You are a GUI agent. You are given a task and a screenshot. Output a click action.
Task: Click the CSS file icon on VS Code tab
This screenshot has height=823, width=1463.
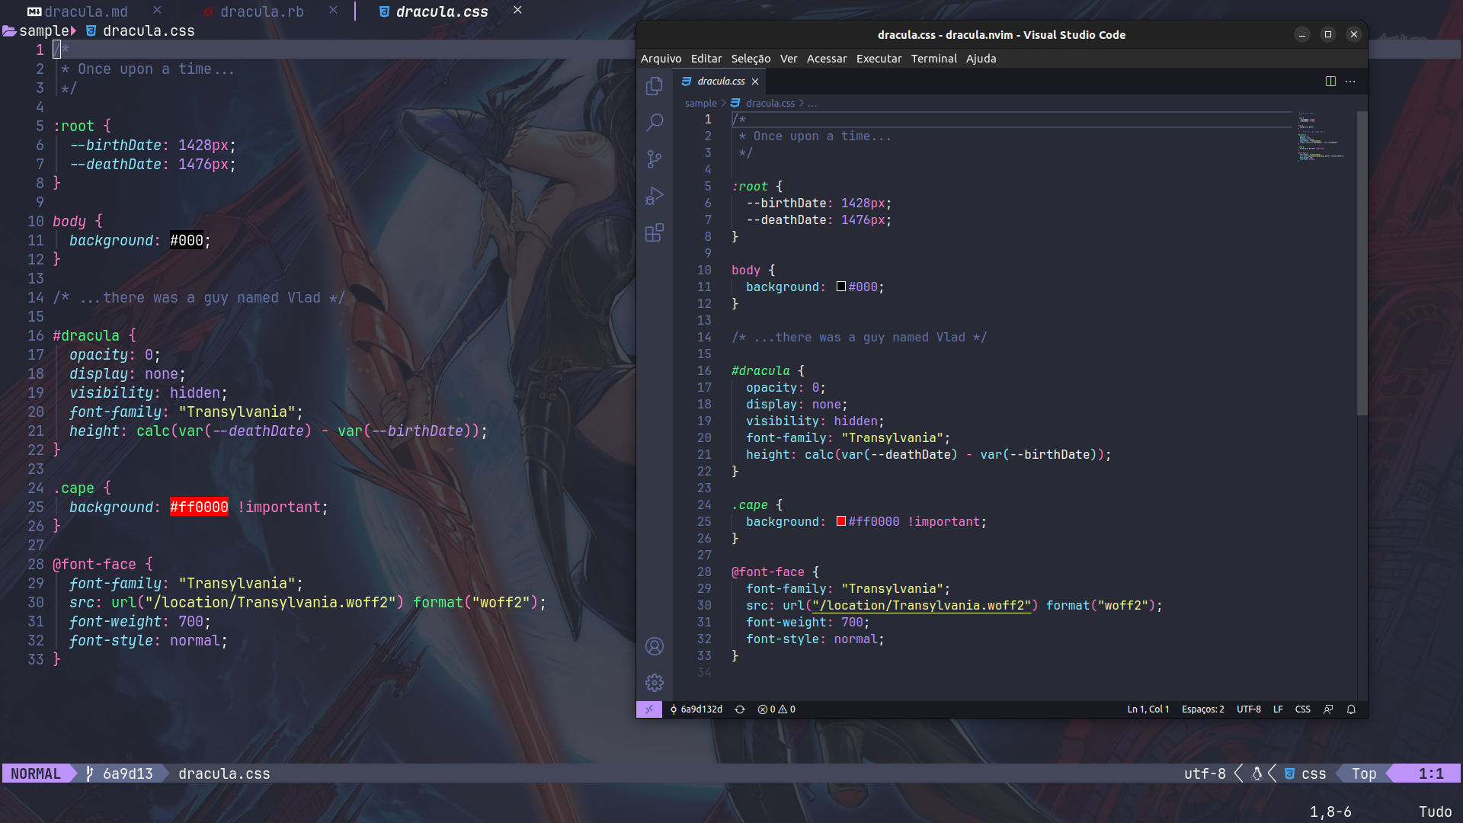click(686, 82)
